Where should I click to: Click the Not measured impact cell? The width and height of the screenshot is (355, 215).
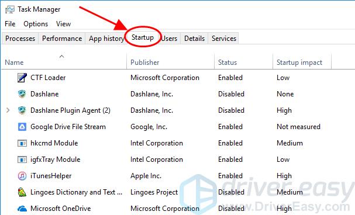click(x=298, y=127)
